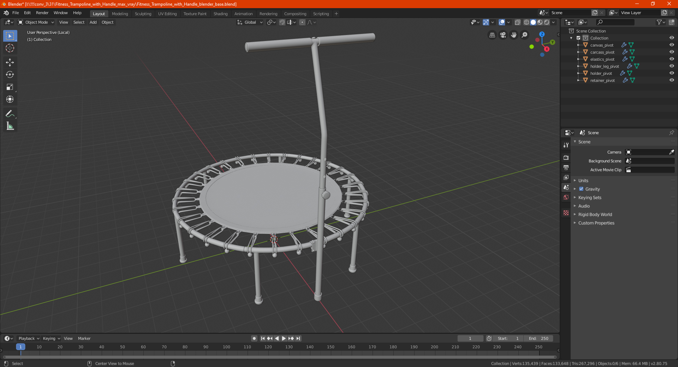Switch to rendered shading mode
The width and height of the screenshot is (678, 367).
pyautogui.click(x=547, y=22)
